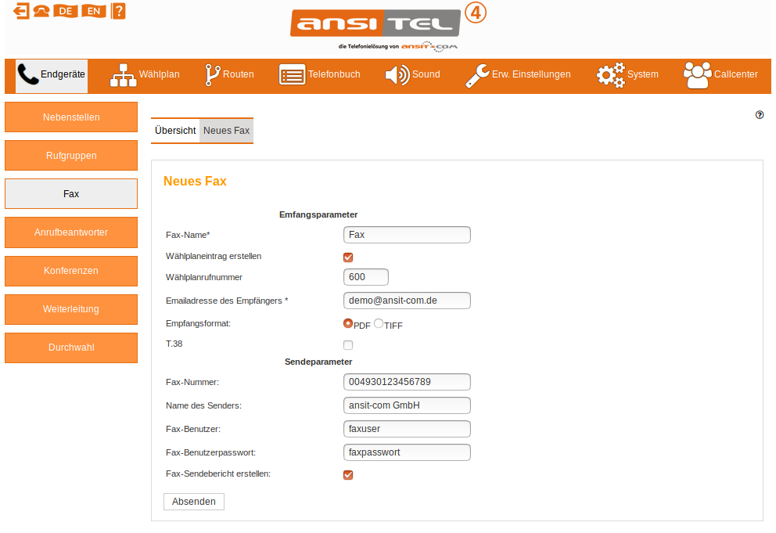Click the Sound speaker icon
Screen dimensions: 776x533
click(397, 75)
